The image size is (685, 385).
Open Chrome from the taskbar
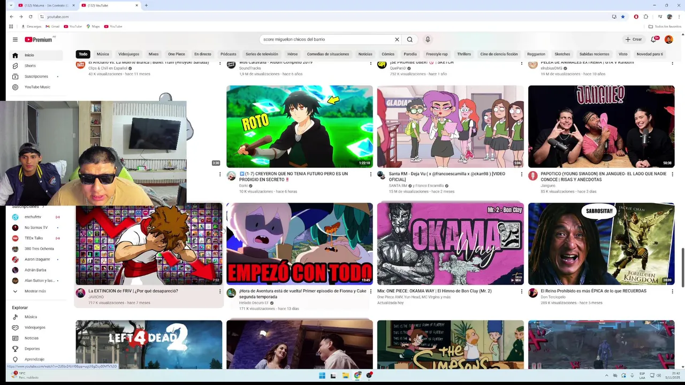tap(357, 375)
